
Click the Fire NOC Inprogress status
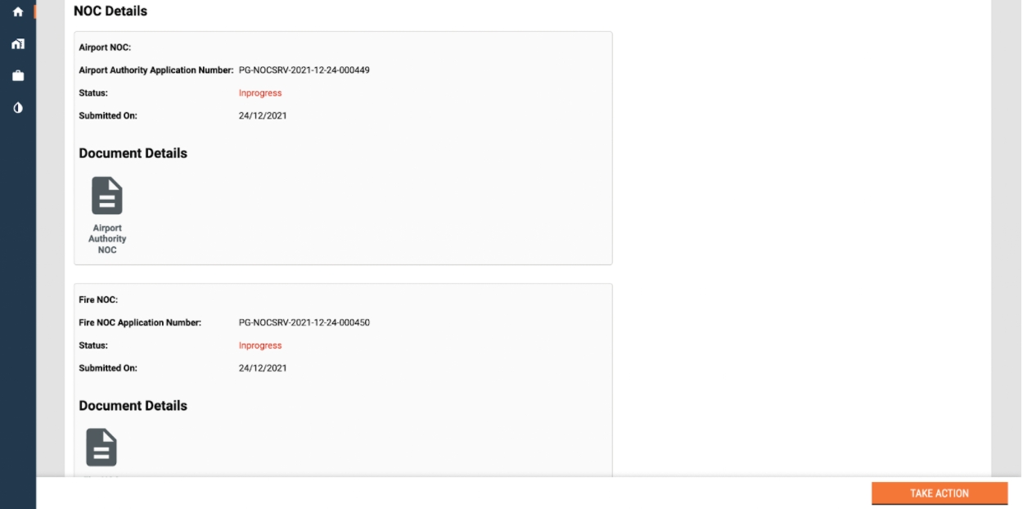pos(260,345)
